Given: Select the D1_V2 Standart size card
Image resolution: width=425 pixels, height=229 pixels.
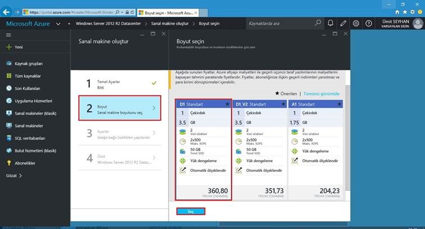Looking at the screenshot, I should pos(259,150).
